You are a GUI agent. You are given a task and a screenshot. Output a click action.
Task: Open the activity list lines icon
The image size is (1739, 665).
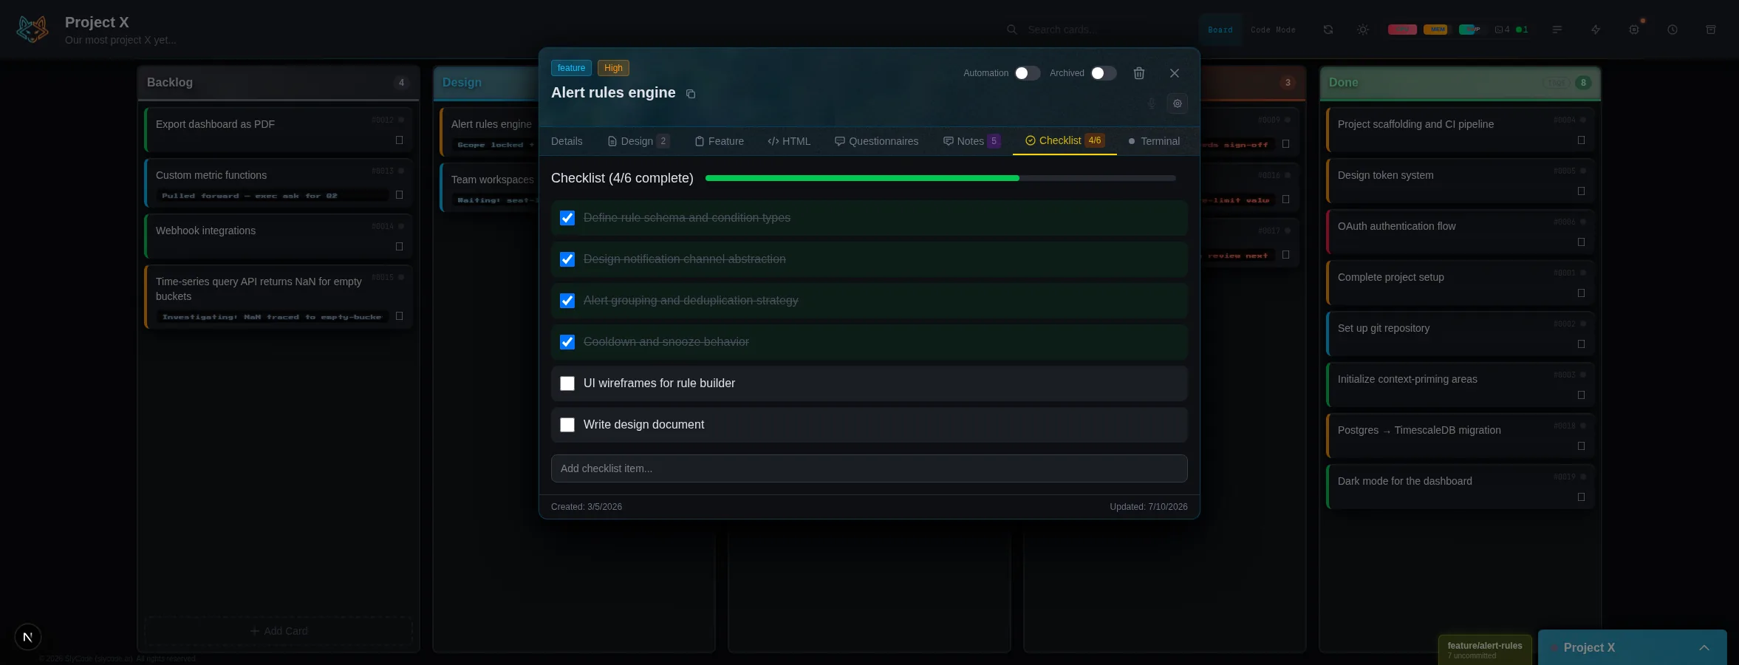1557,30
